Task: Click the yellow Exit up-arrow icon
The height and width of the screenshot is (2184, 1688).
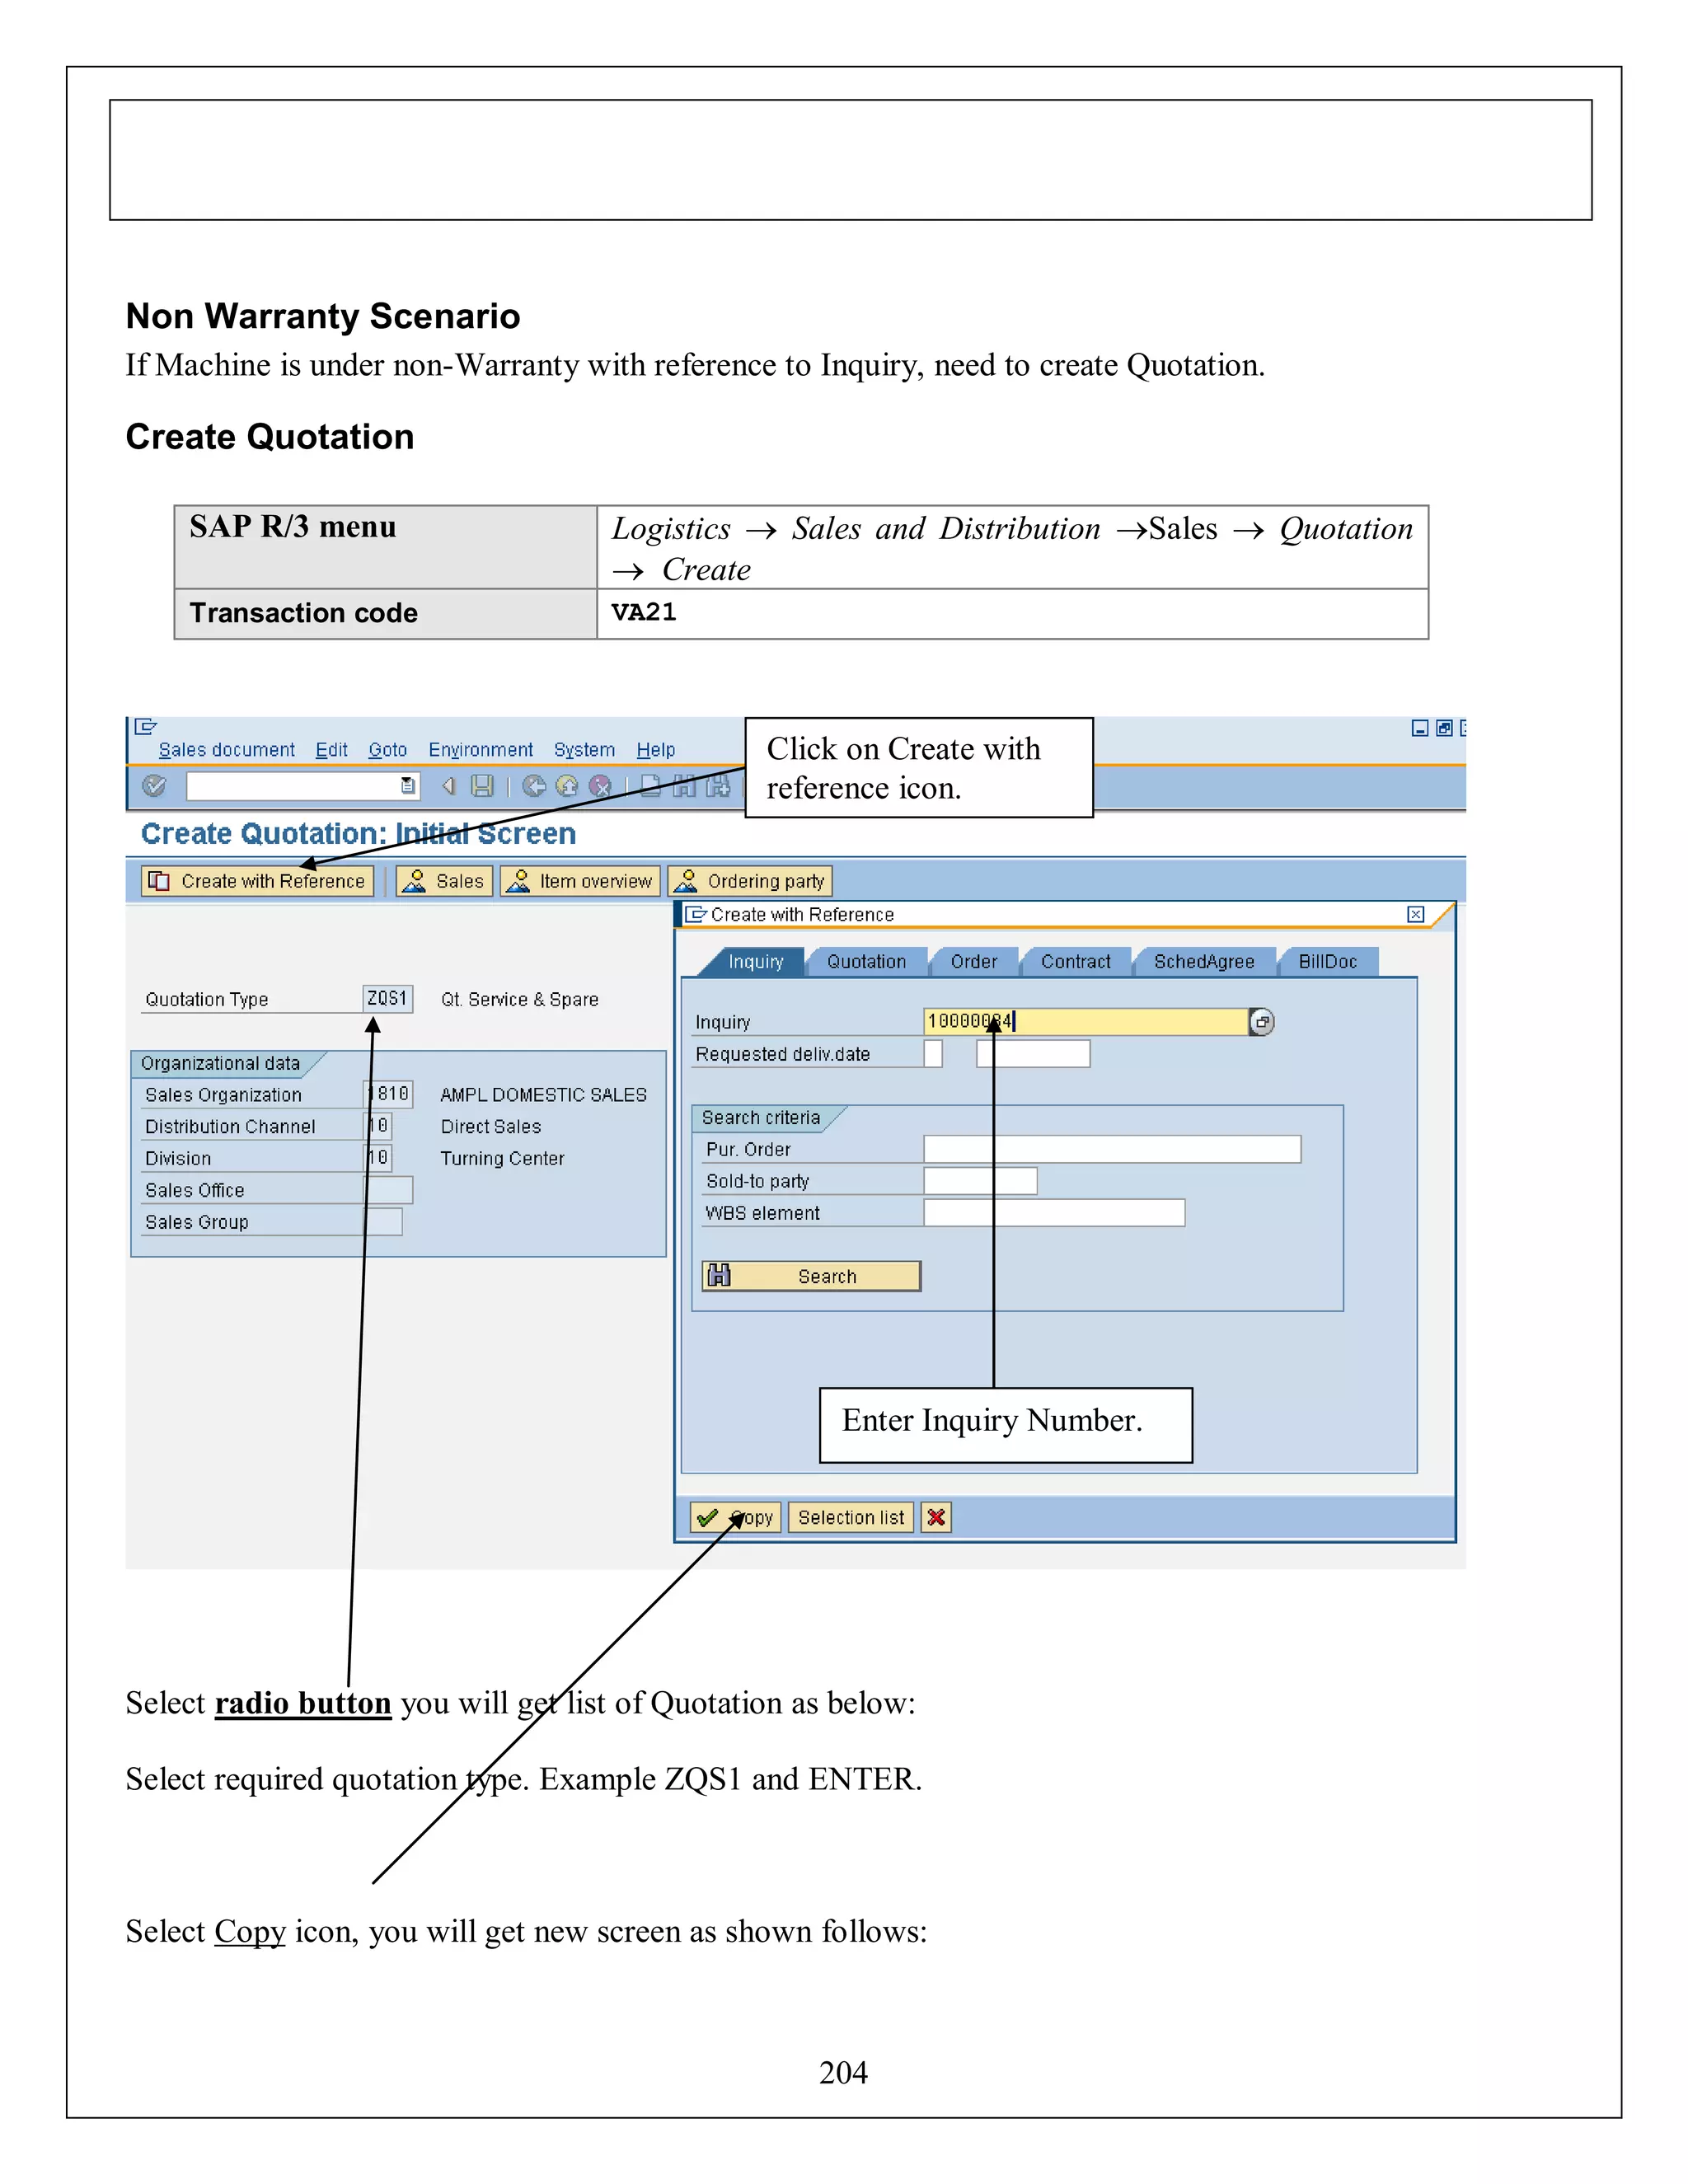Action: (567, 786)
